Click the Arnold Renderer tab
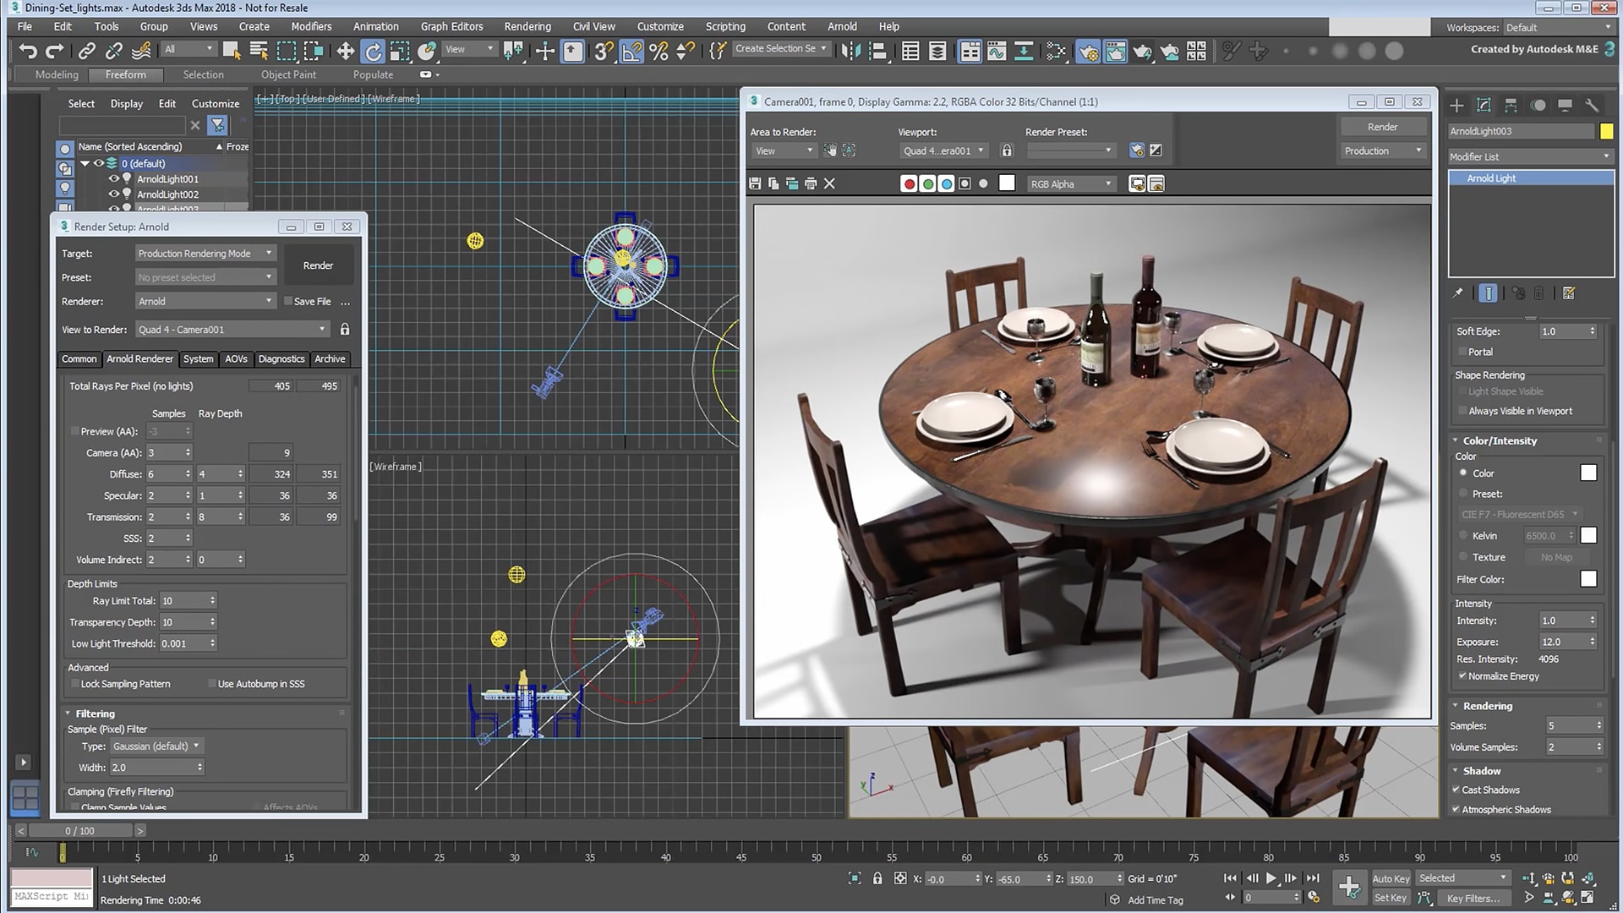Image resolution: width=1623 pixels, height=913 pixels. point(139,358)
